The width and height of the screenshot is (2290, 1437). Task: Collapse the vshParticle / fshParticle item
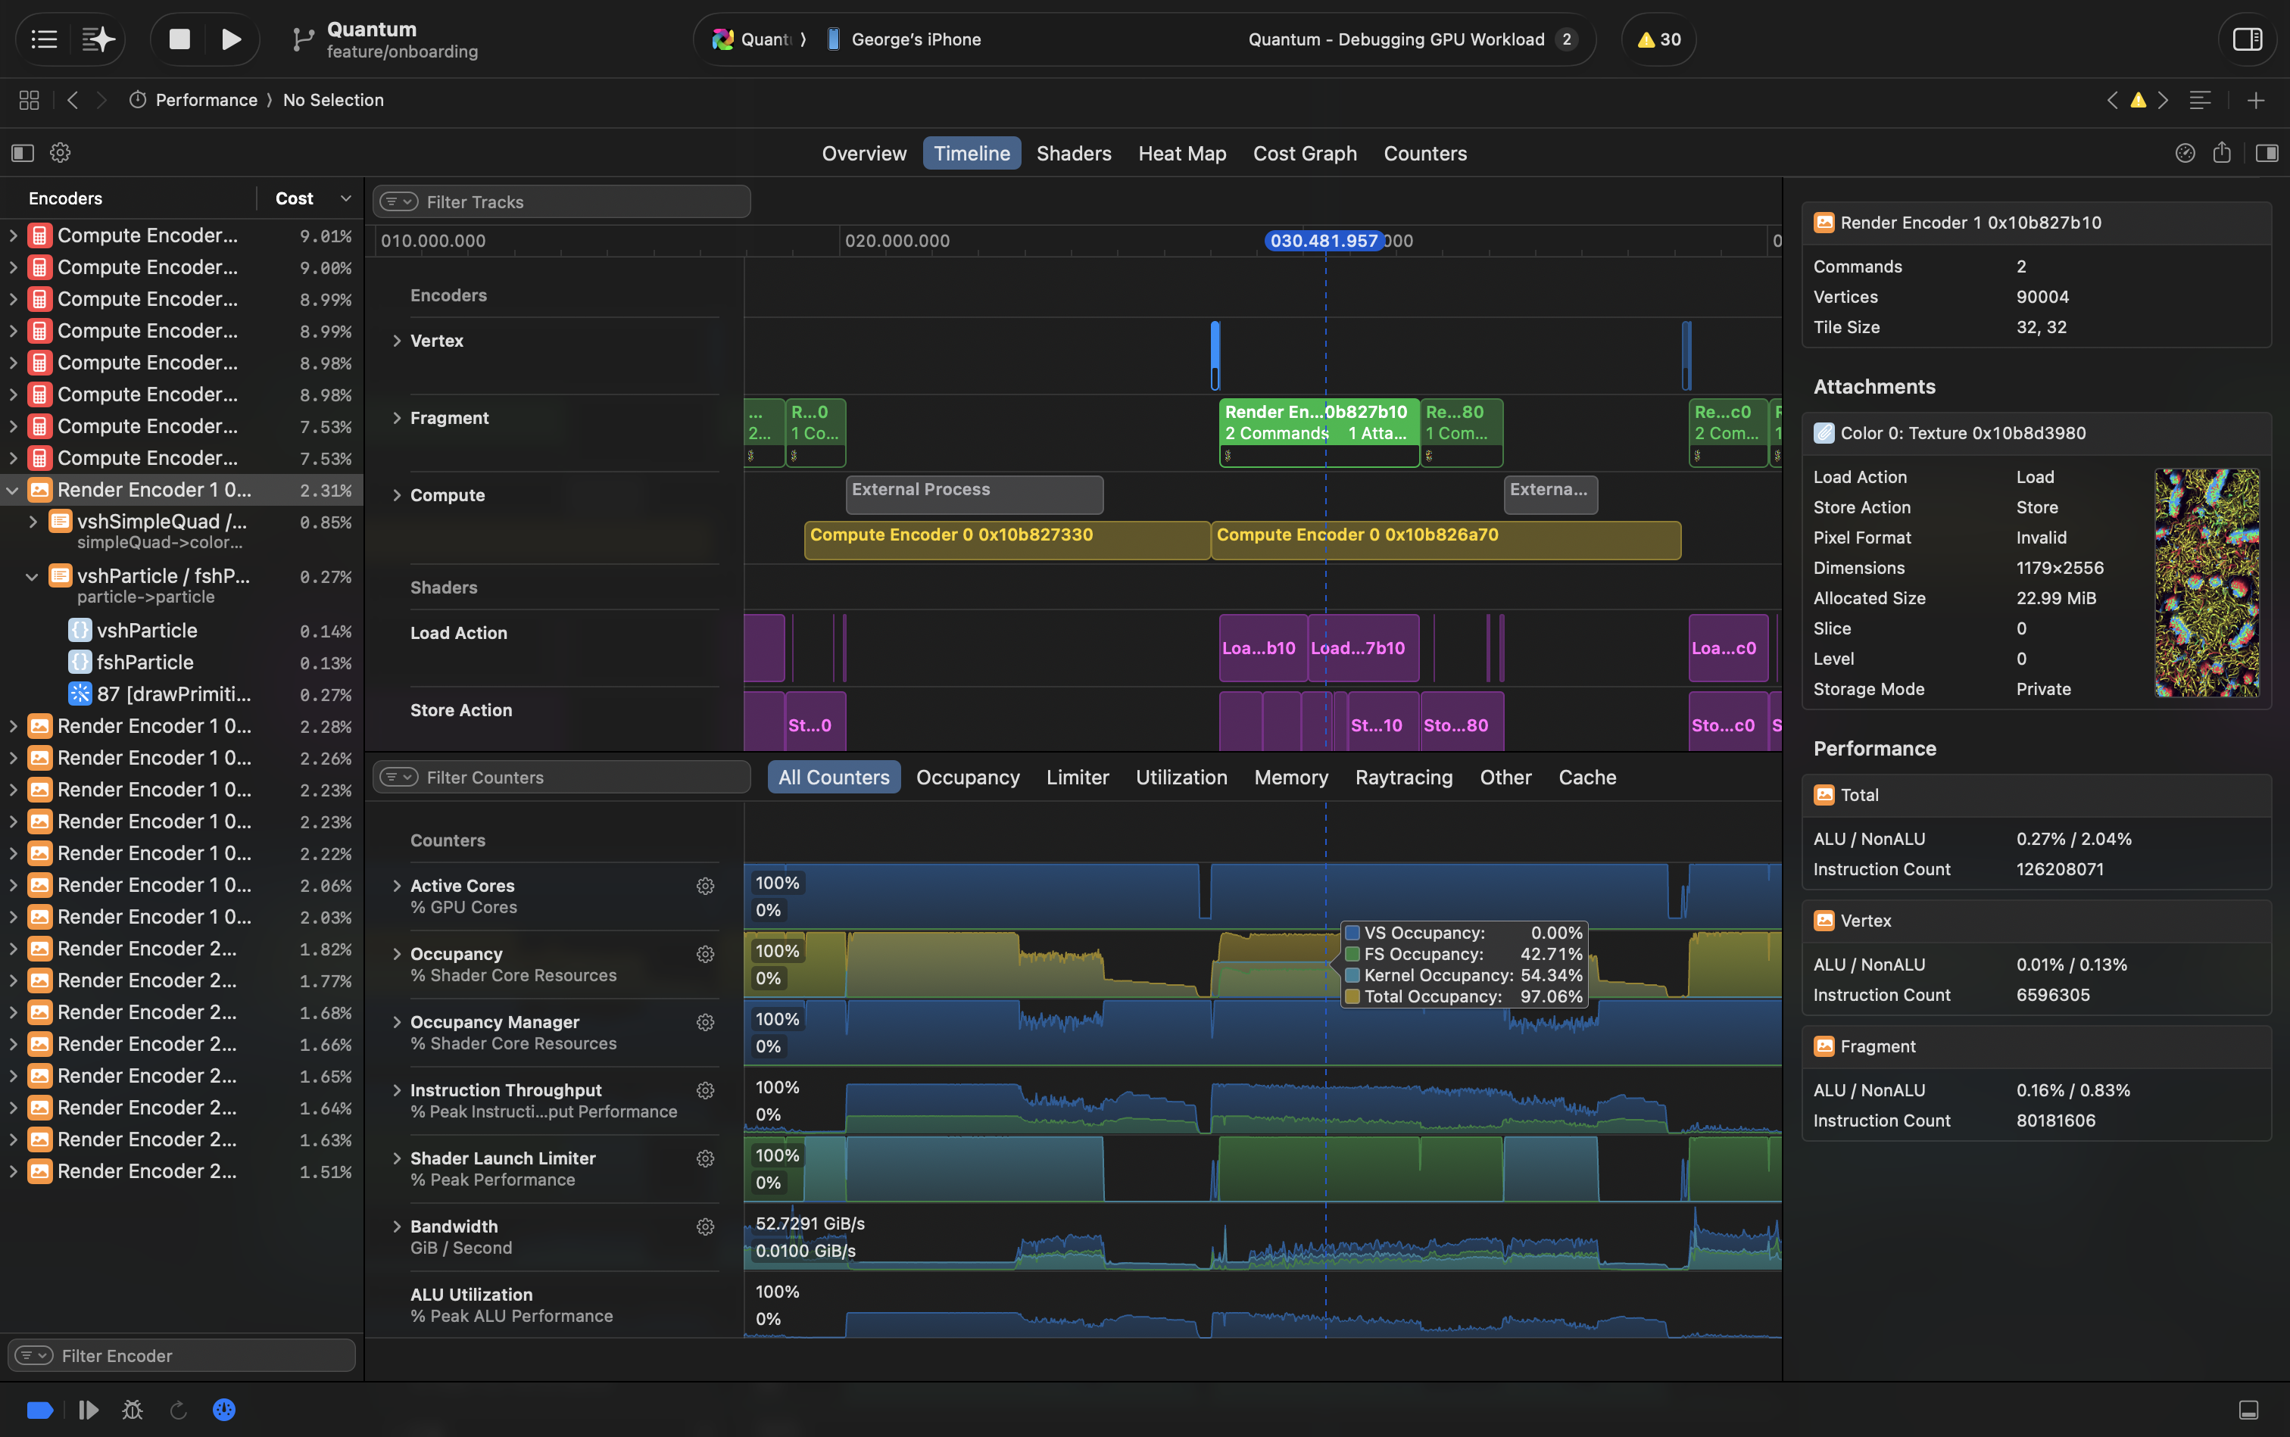click(x=31, y=576)
